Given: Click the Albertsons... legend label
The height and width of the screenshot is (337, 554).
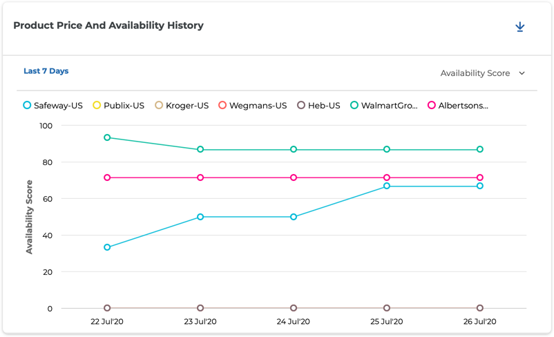Looking at the screenshot, I should (x=463, y=106).
